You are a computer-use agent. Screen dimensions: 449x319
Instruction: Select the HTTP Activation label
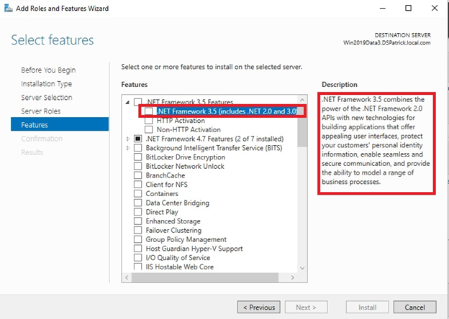[181, 120]
